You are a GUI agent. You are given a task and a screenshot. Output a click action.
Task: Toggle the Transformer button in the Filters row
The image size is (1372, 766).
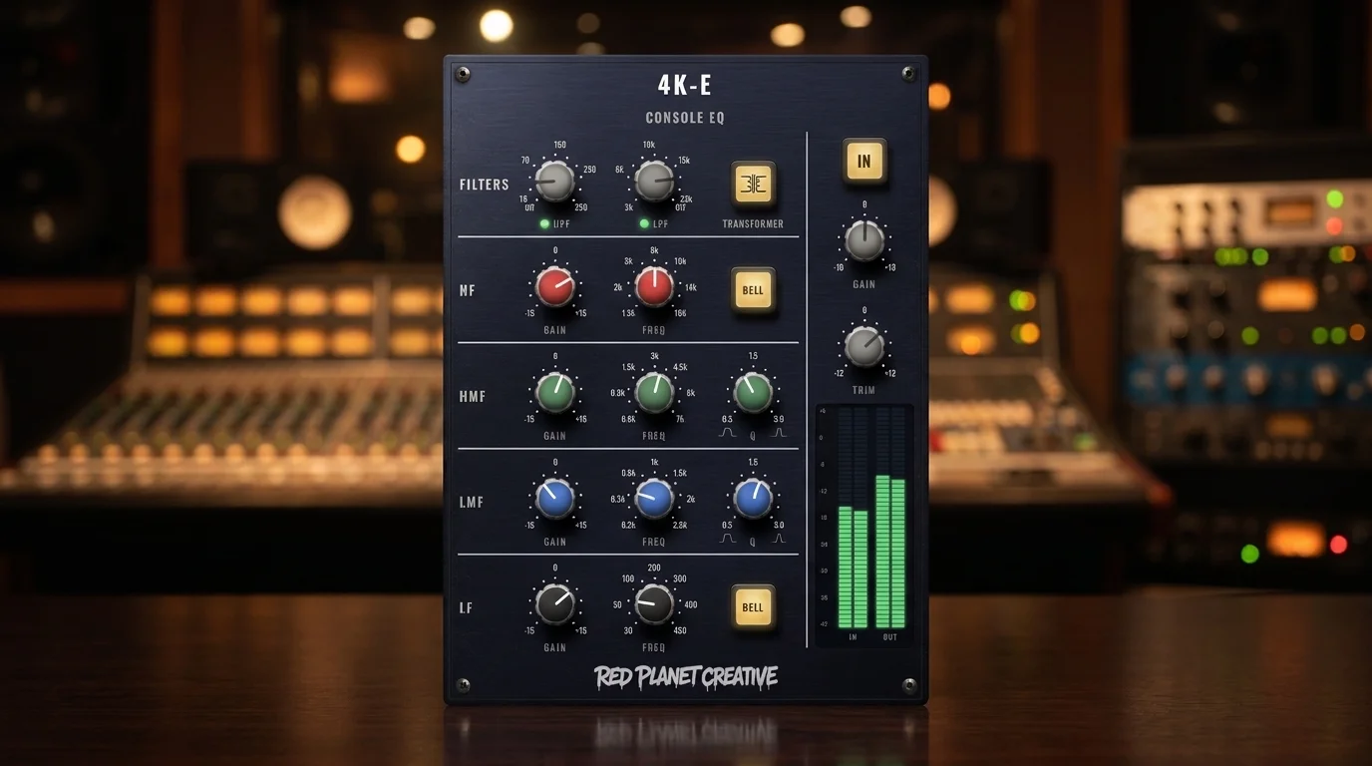tap(753, 184)
